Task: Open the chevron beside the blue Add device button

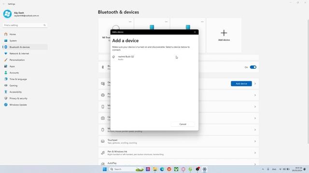Action: pos(255,84)
